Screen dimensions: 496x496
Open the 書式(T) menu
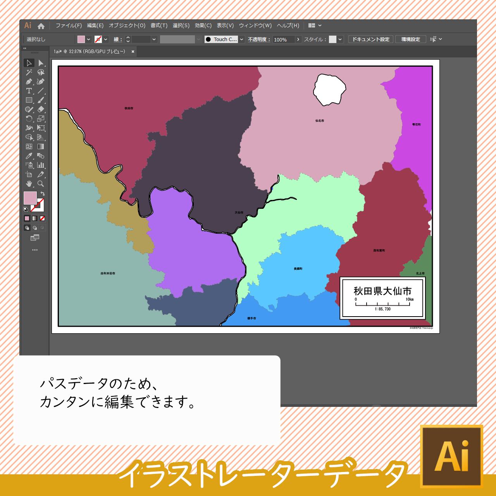click(159, 26)
